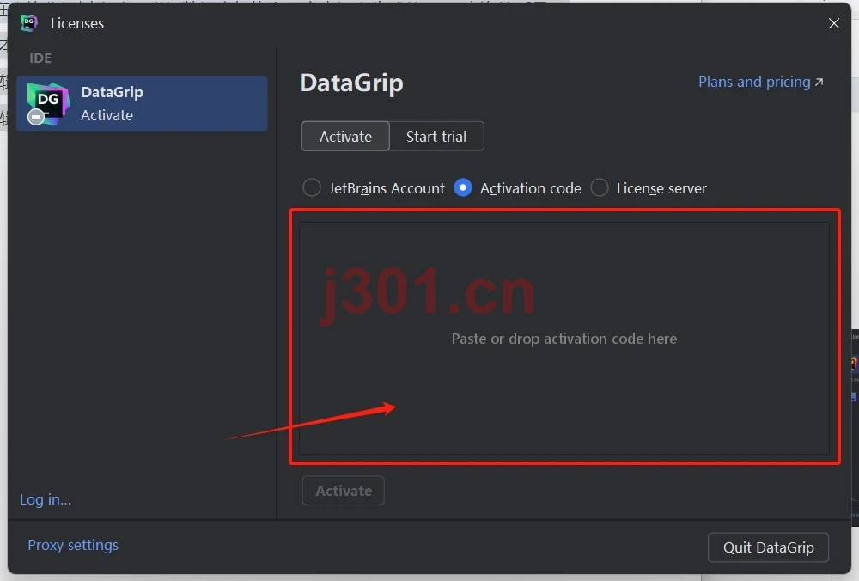Select the JetBrains Account radio button
The image size is (859, 581).
pyautogui.click(x=312, y=188)
